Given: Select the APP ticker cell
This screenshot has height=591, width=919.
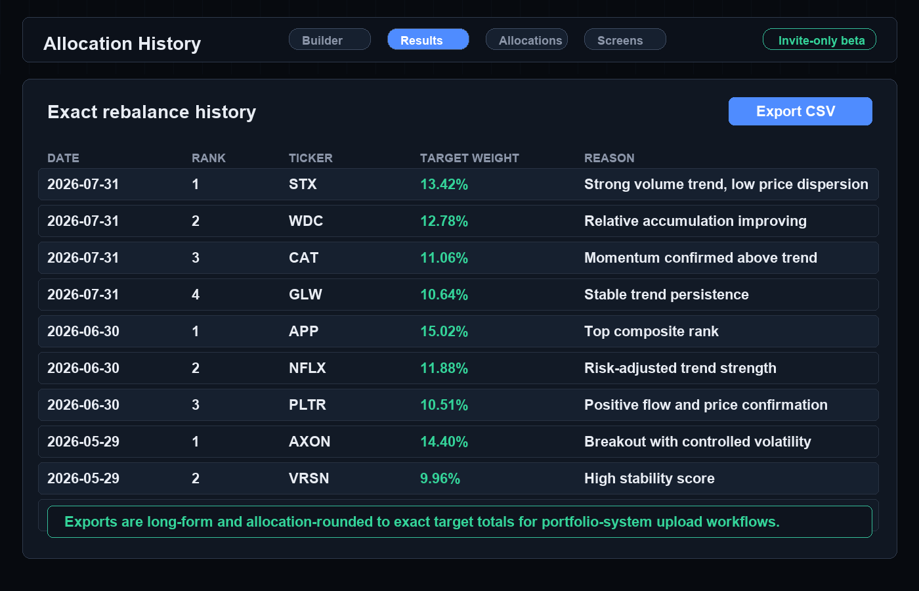Looking at the screenshot, I should 303,332.
